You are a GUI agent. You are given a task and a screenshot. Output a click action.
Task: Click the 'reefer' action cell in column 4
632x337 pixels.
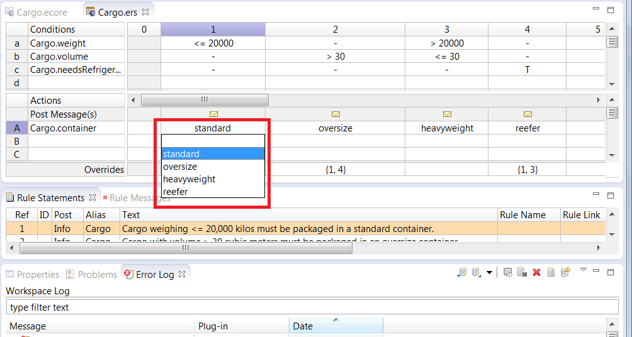(x=528, y=128)
